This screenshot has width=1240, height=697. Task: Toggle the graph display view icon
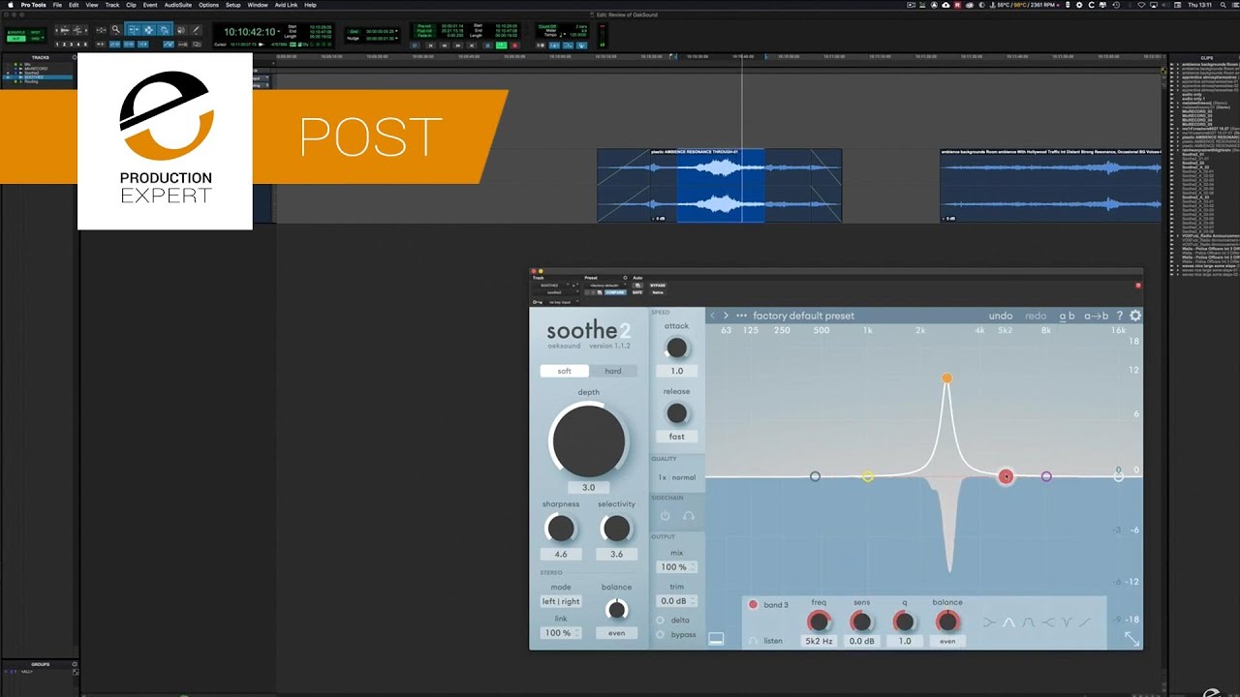click(716, 638)
